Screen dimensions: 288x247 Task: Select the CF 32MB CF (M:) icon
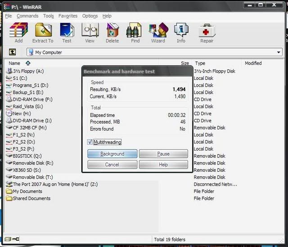pyautogui.click(x=9, y=127)
